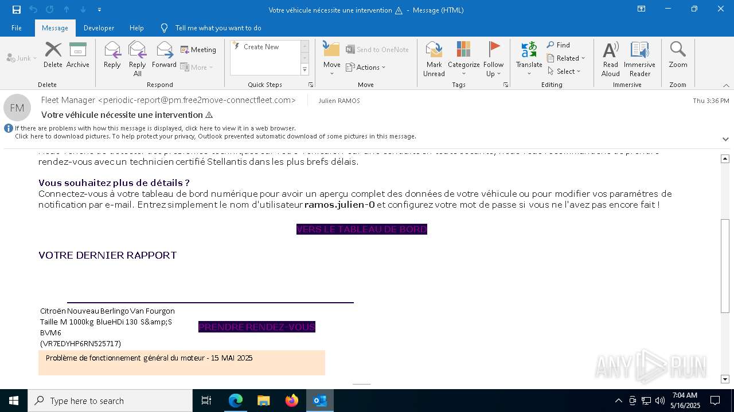Select the Message ribbon tab
The image size is (734, 412).
(x=55, y=28)
